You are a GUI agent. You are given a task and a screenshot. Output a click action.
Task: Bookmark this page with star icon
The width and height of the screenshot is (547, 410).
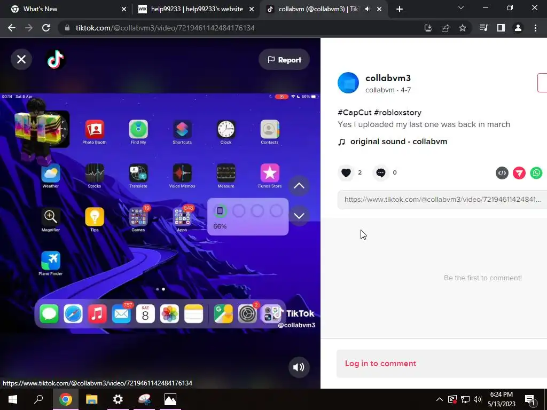[462, 28]
